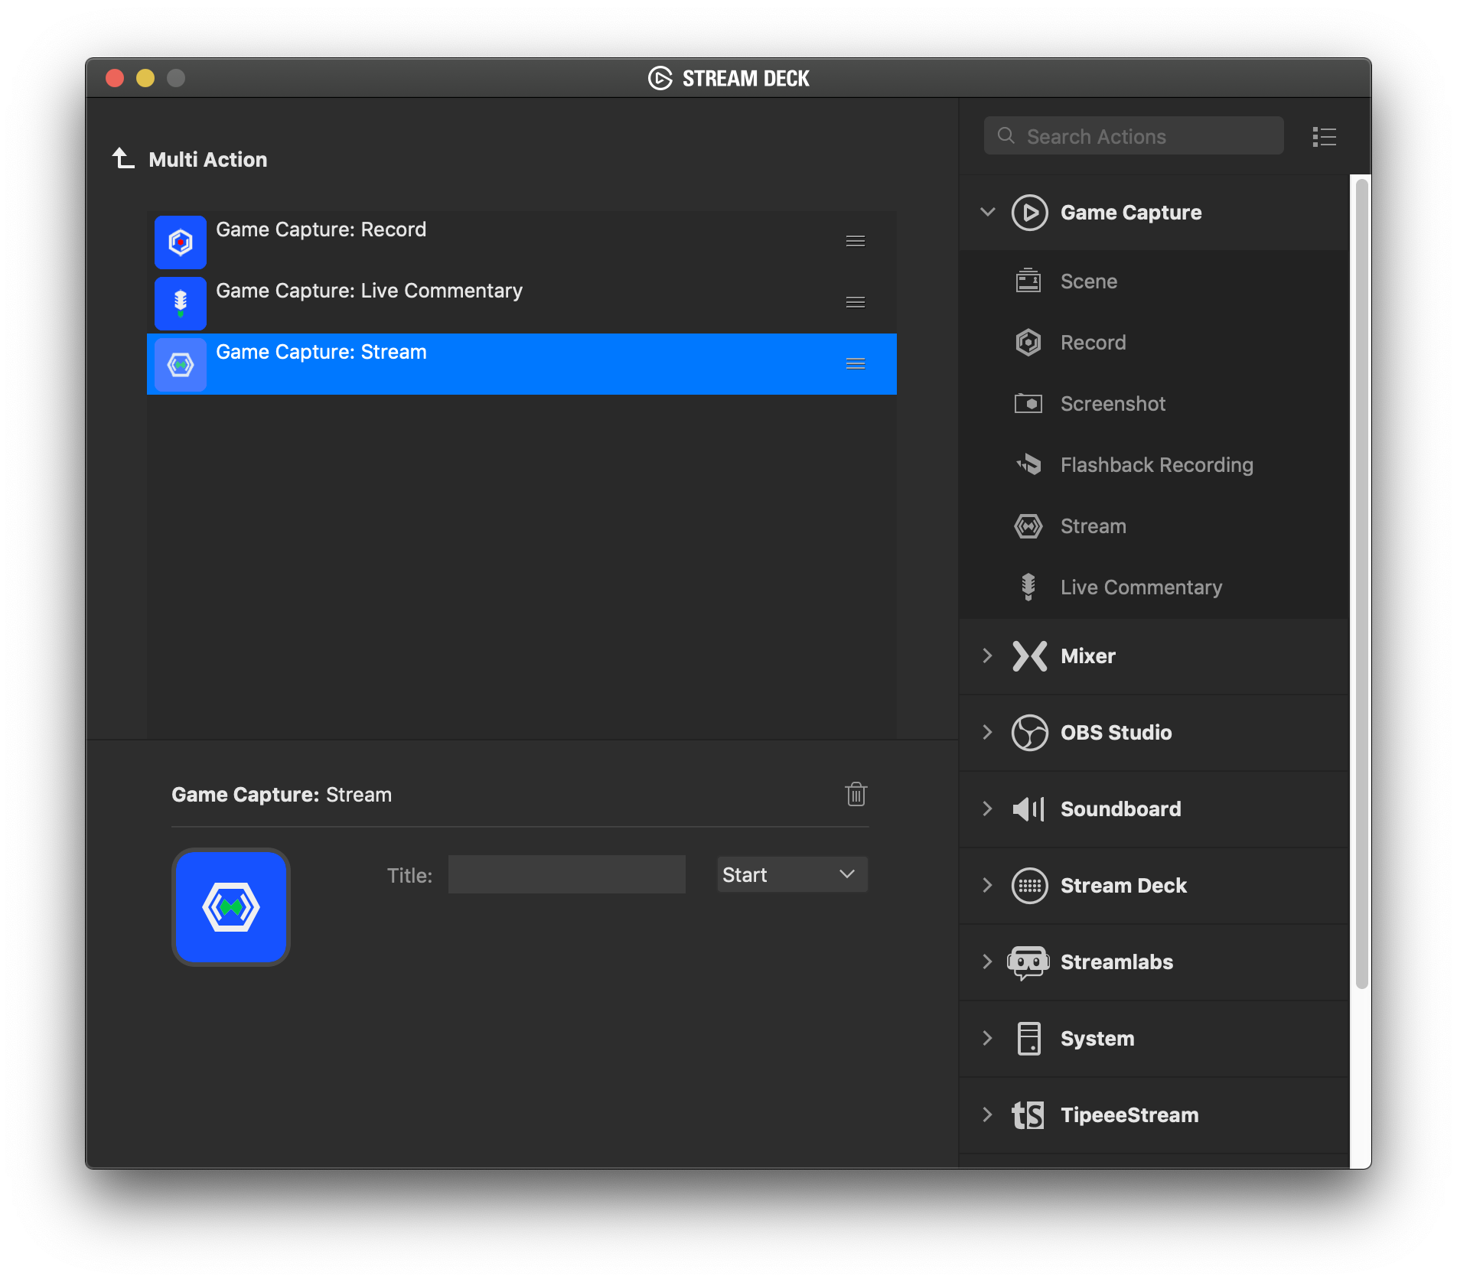Delete the Stream action with trash icon
The height and width of the screenshot is (1282, 1457).
coord(856,794)
